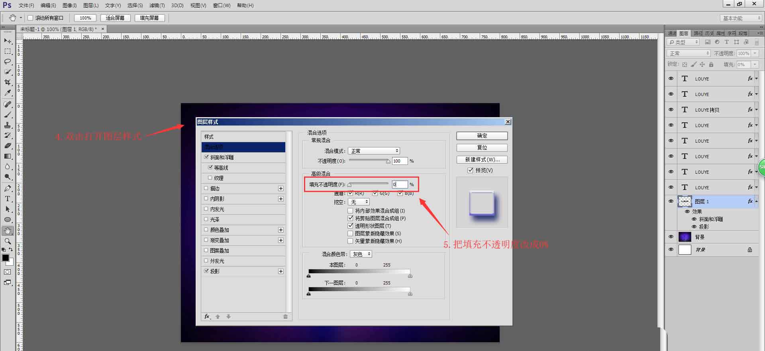
Task: Open the 图层(L) menu
Action: [x=91, y=6]
